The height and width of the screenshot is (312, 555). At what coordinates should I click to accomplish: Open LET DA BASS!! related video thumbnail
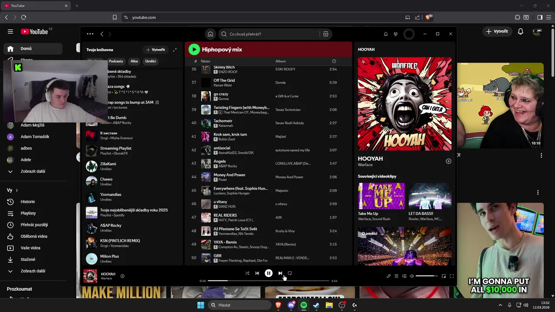tap(430, 196)
